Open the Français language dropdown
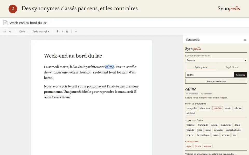Screen dimensions: 249x155 [x=216, y=60]
